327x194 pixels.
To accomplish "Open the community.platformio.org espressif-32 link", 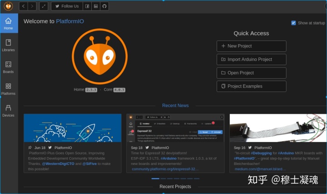I will (x=165, y=169).
